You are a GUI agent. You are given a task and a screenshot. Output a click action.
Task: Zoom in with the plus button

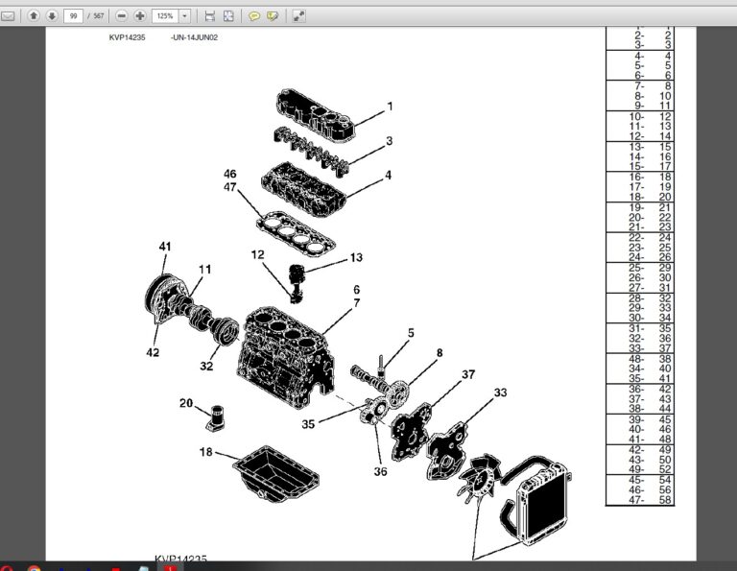[139, 16]
